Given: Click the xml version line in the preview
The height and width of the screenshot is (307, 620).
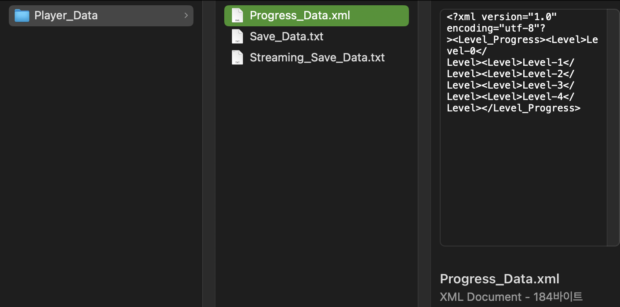Looking at the screenshot, I should coord(502,17).
